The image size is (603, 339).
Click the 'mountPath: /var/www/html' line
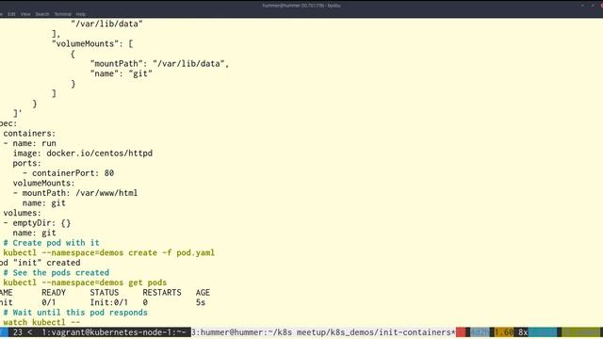pos(75,193)
